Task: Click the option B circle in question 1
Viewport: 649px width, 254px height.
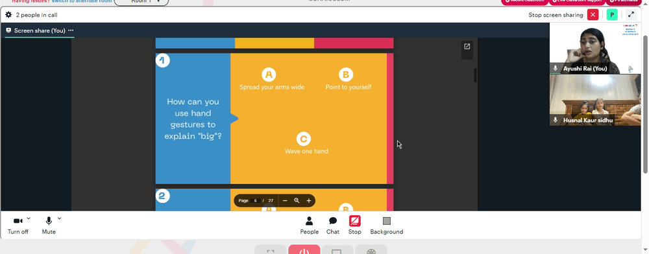Action: pyautogui.click(x=346, y=75)
